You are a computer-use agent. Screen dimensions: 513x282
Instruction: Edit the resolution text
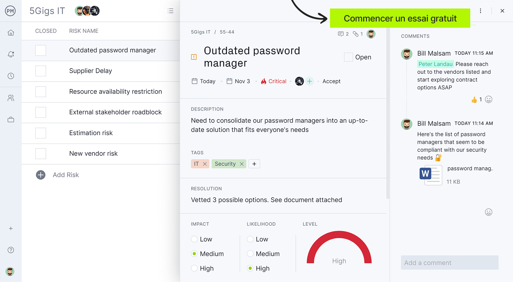[x=266, y=200]
